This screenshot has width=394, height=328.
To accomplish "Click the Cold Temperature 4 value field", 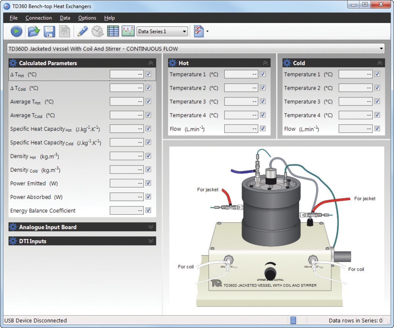I will [x=356, y=115].
